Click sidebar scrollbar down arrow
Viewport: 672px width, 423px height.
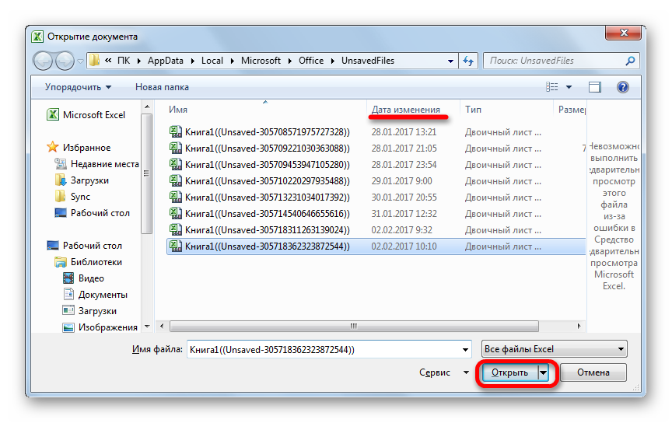(x=147, y=327)
